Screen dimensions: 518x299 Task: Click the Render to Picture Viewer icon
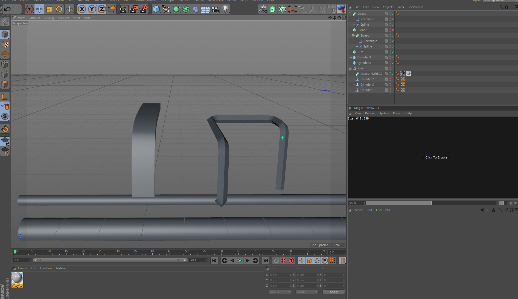[x=134, y=9]
